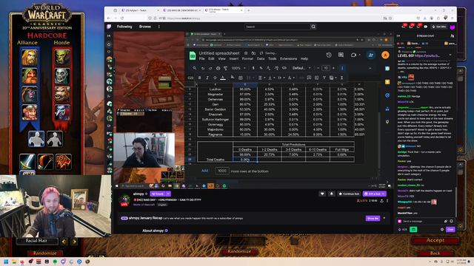Image resolution: width=474 pixels, height=266 pixels.
Task: Open File Explorer from Windows taskbar
Action: [14, 262]
